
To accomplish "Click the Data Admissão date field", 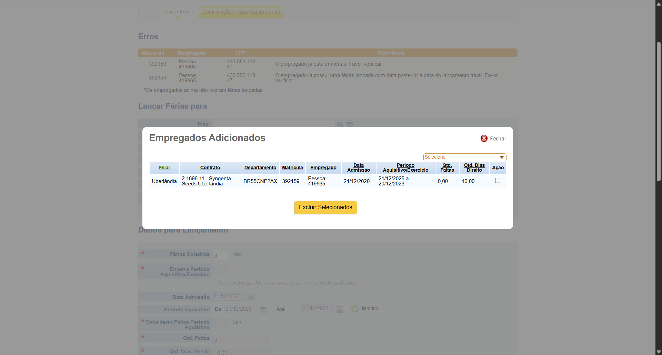I will [229, 297].
